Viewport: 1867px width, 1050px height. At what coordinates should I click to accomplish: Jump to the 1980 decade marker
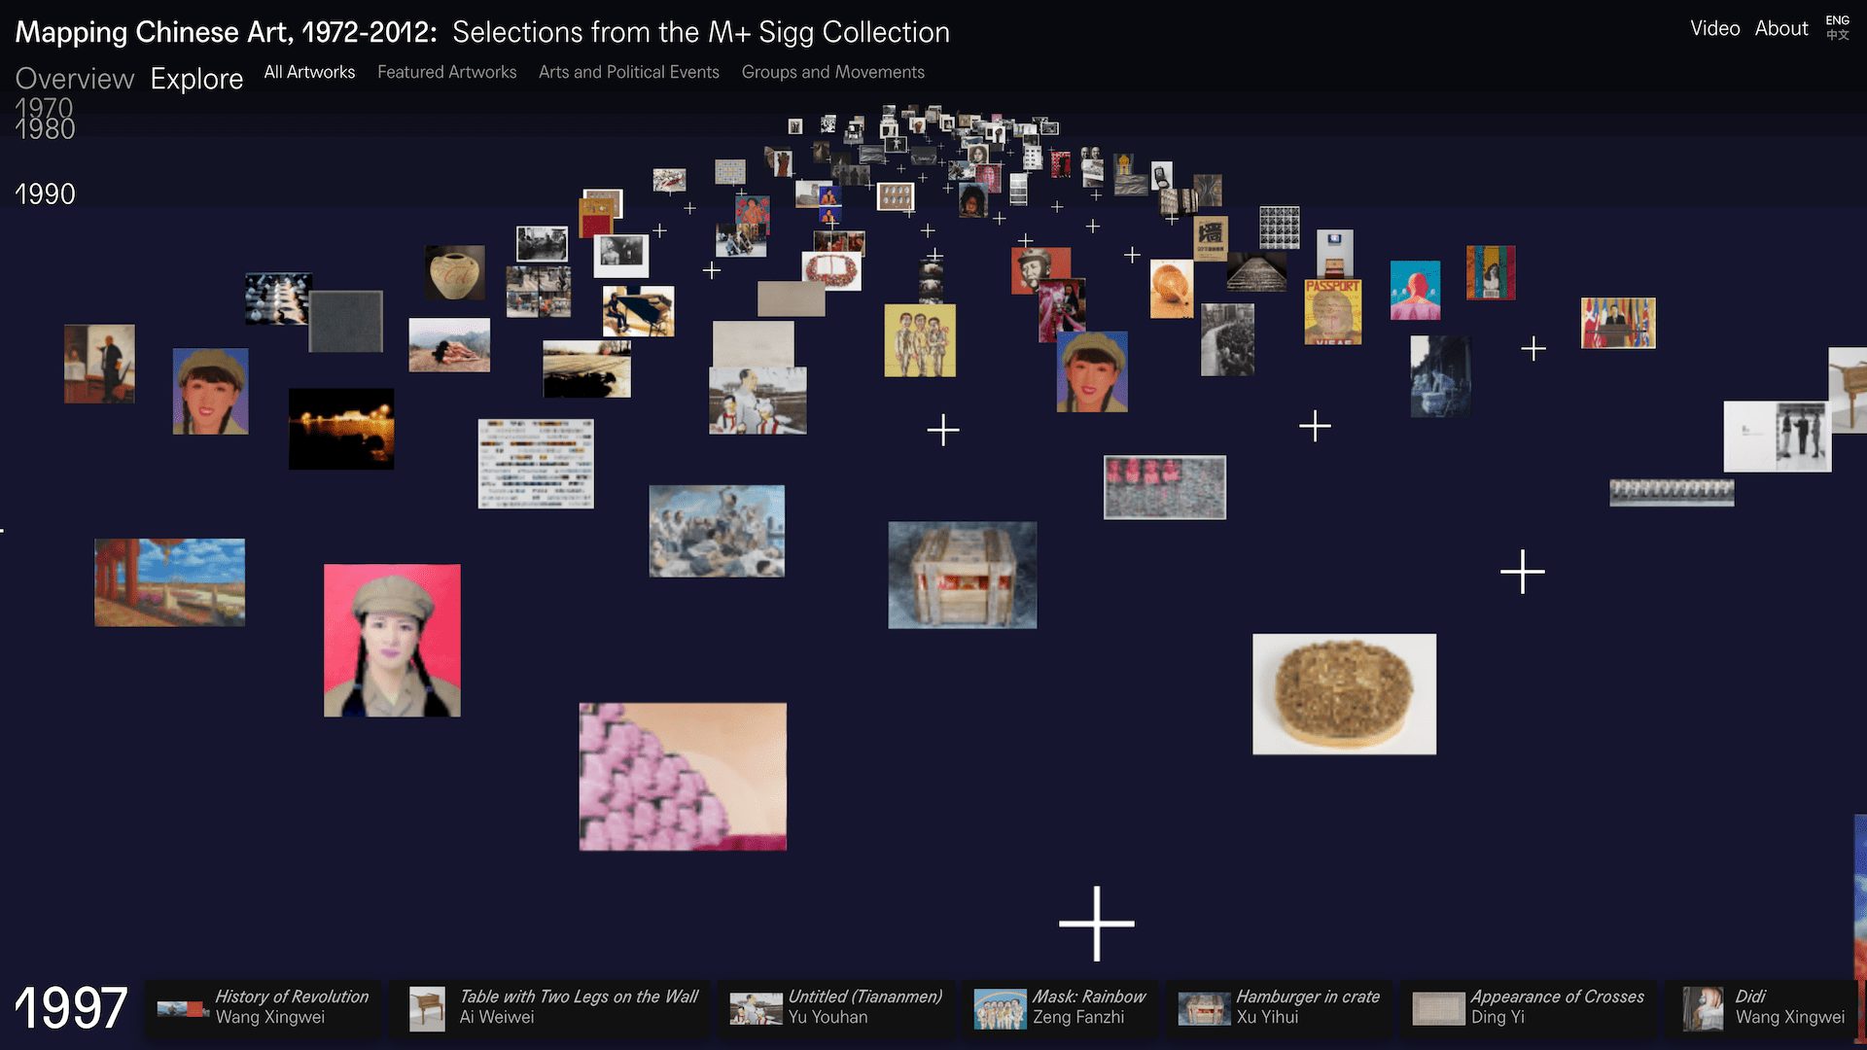pyautogui.click(x=45, y=129)
